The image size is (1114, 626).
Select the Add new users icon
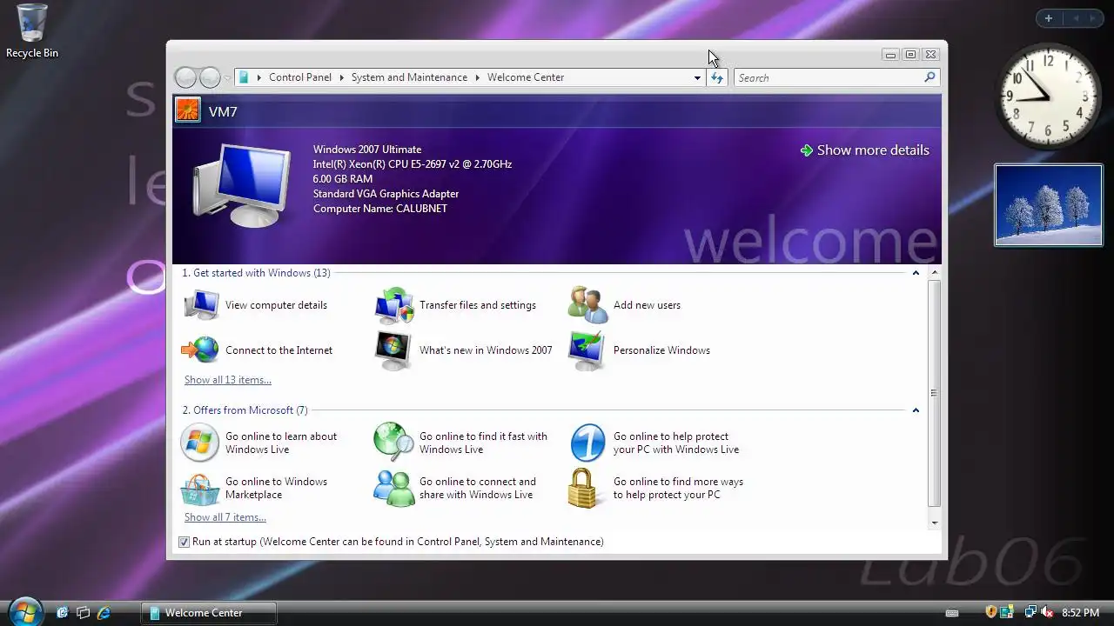[x=587, y=305]
